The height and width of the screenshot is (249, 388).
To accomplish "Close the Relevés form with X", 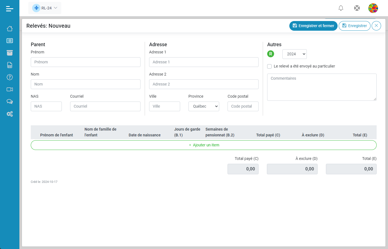I will click(x=376, y=26).
